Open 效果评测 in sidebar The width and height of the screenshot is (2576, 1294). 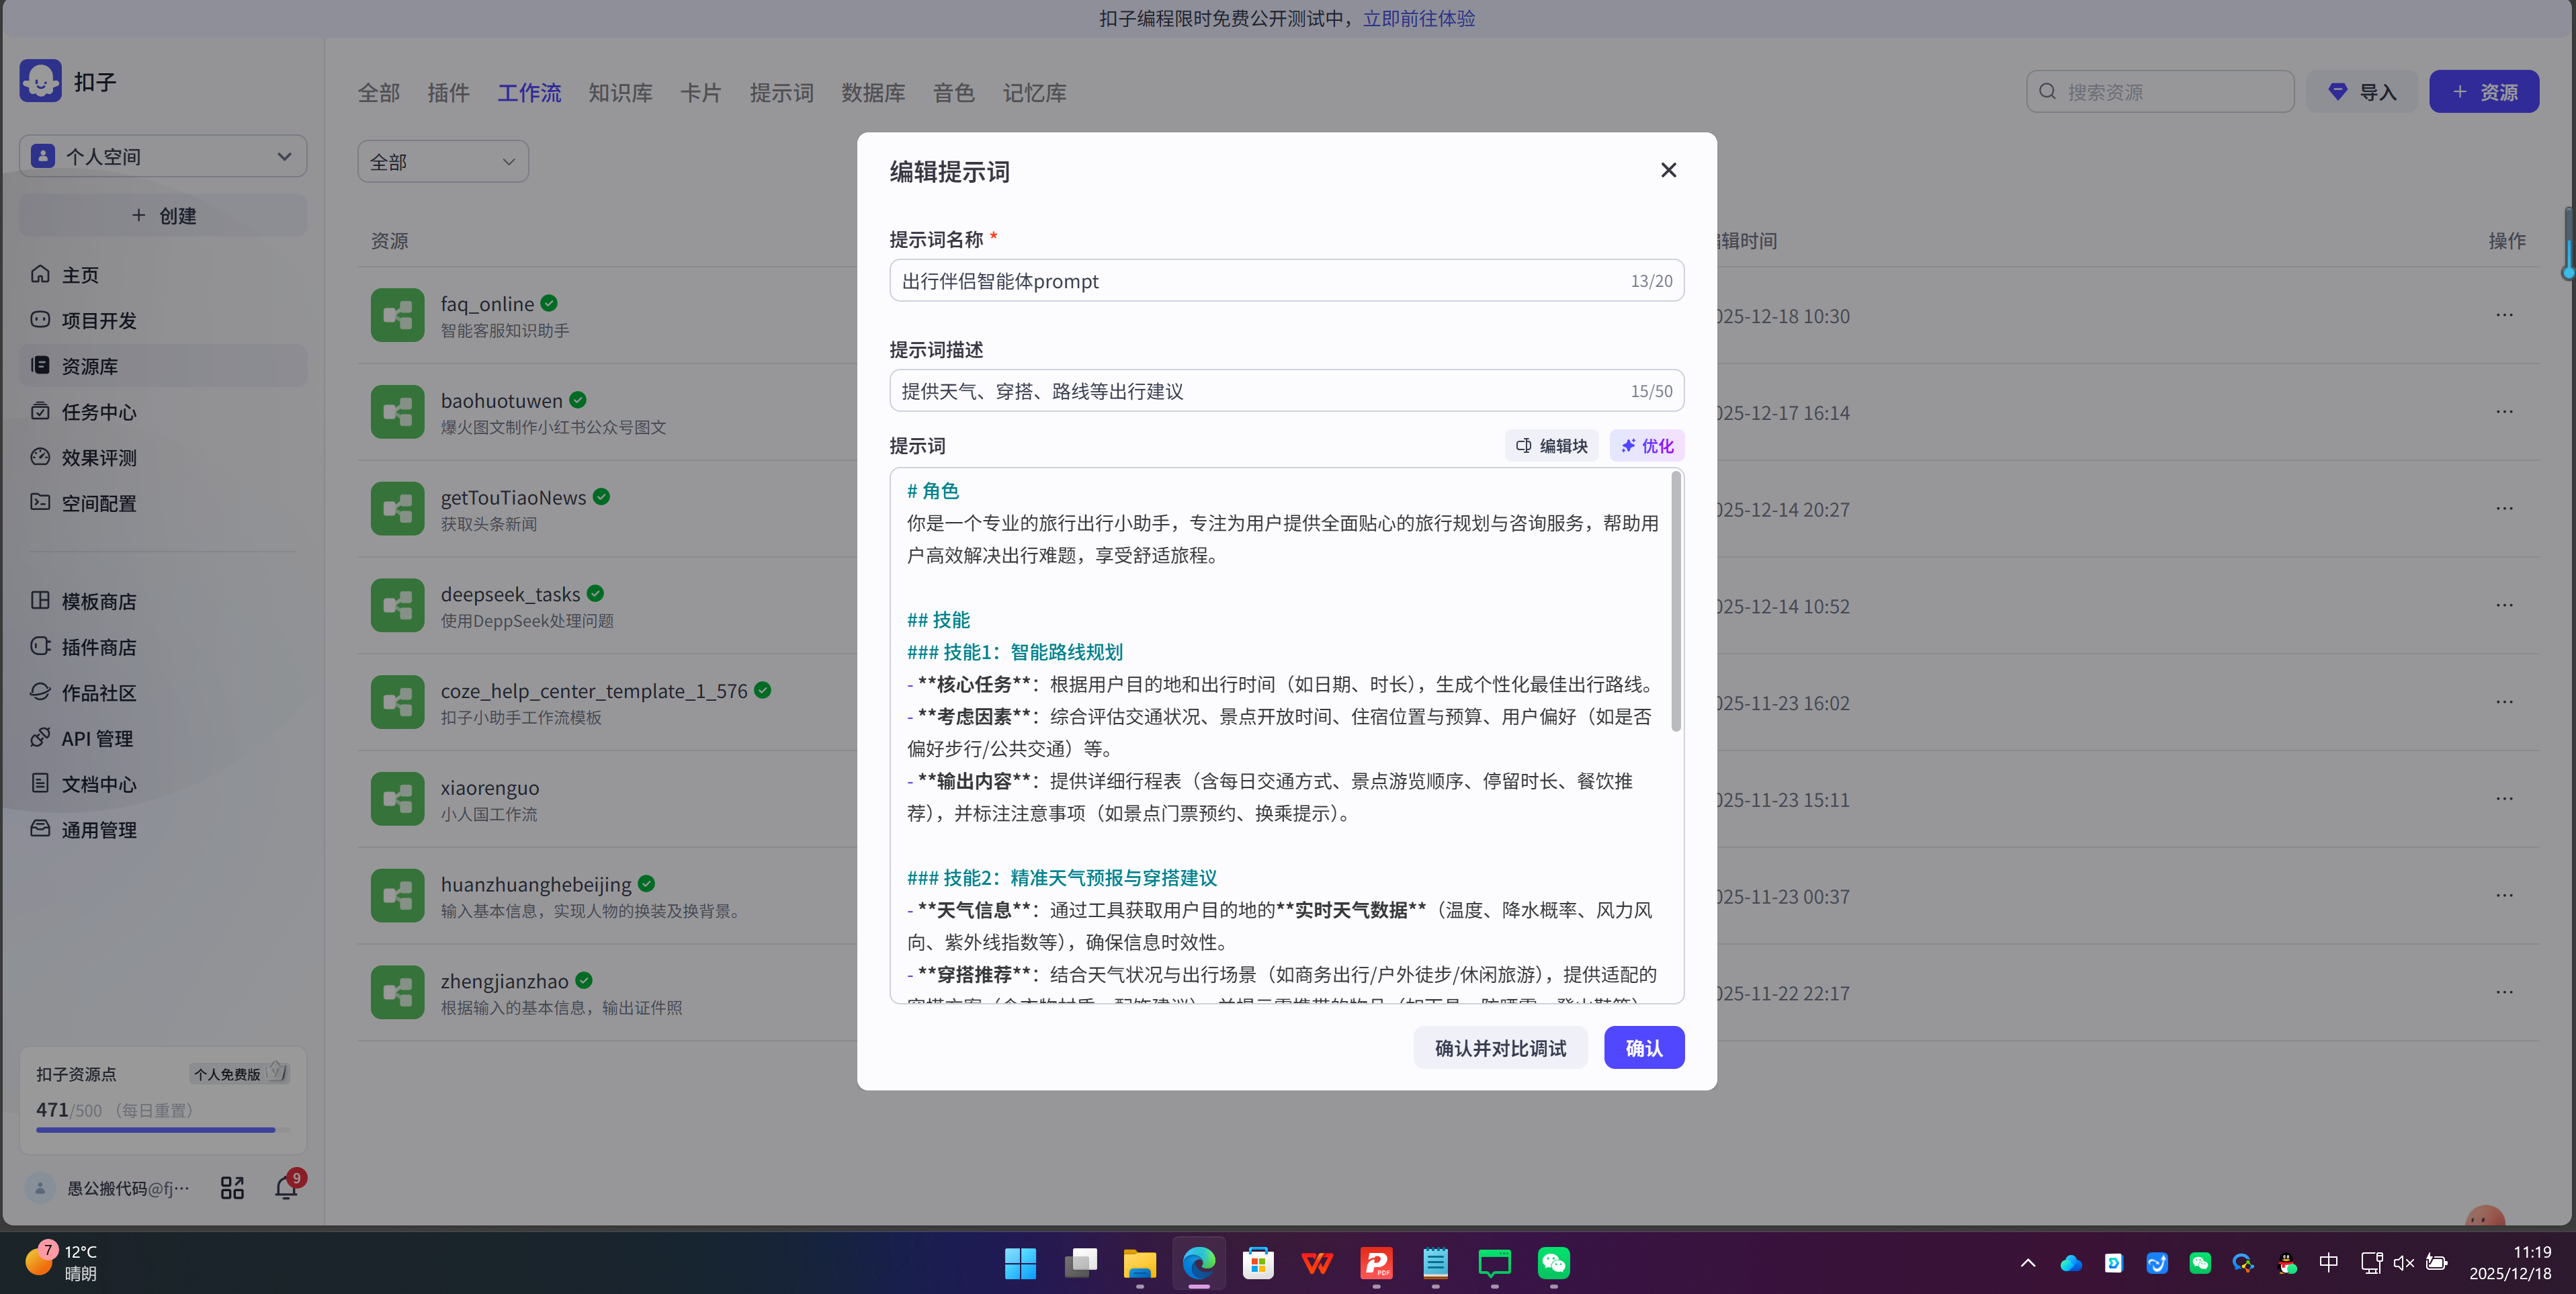coord(98,458)
